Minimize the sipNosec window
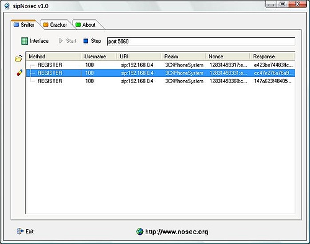 pos(272,4)
